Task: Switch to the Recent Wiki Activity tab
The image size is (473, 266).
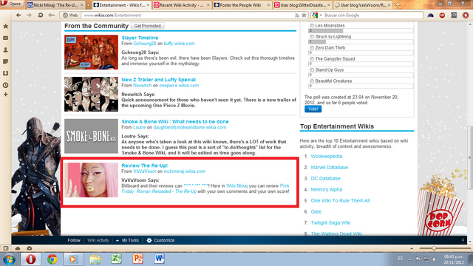Action: pyautogui.click(x=182, y=5)
